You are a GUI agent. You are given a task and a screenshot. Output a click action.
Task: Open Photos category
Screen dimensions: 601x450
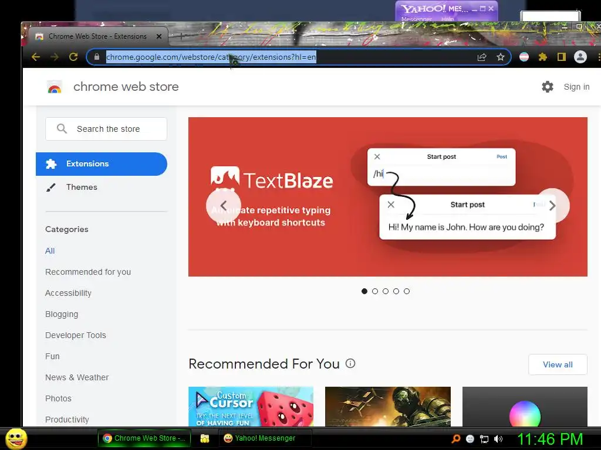[58, 398]
